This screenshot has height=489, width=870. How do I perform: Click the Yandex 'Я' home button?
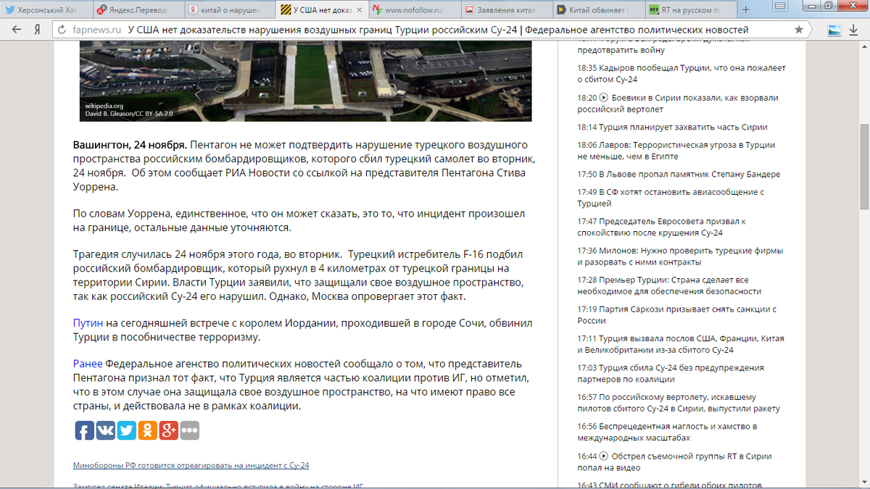(36, 30)
